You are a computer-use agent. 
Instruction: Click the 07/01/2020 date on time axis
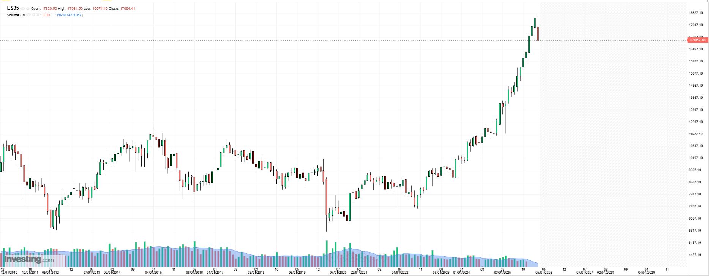(338, 272)
